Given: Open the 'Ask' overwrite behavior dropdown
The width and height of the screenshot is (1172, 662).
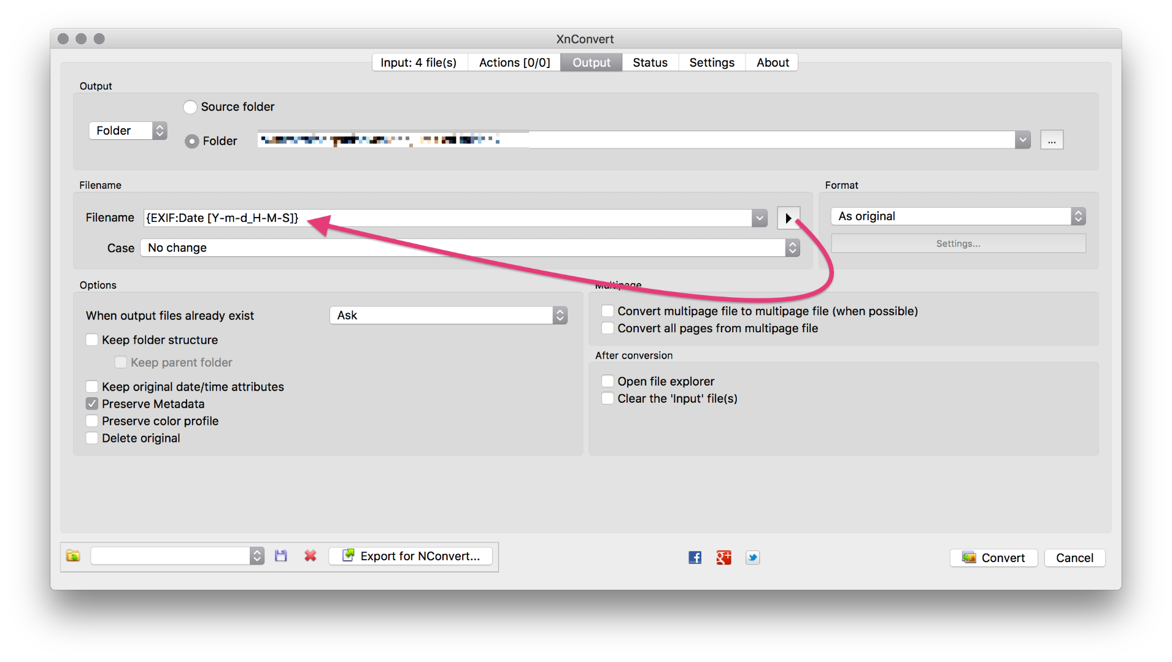Looking at the screenshot, I should 449,315.
